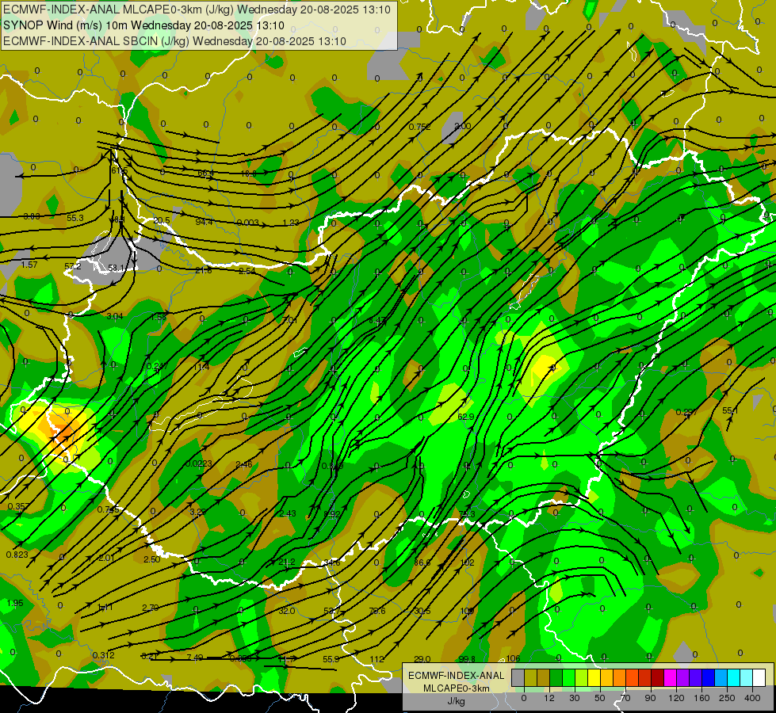Click the map value 86.6

click(422, 562)
